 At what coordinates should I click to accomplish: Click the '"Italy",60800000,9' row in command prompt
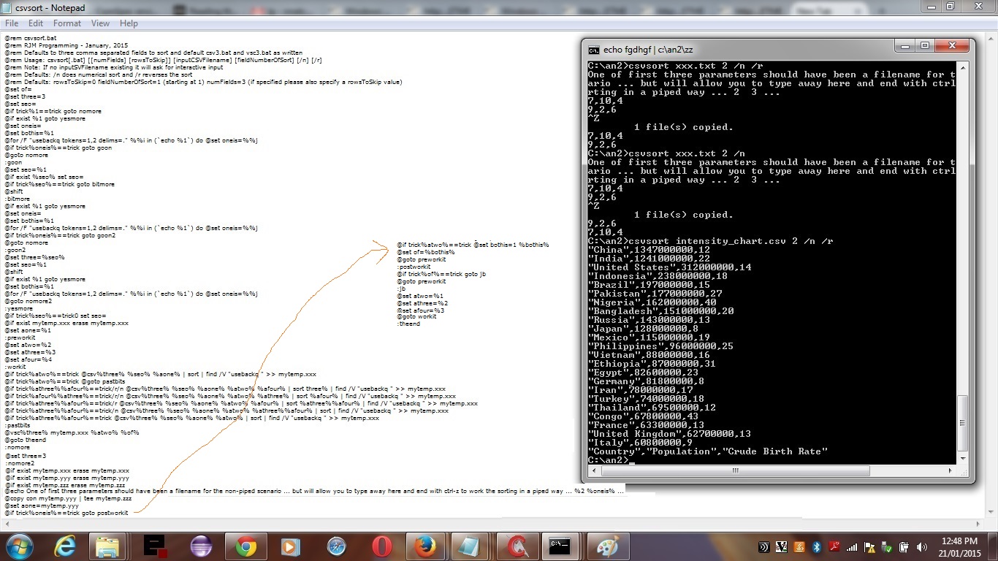point(640,443)
